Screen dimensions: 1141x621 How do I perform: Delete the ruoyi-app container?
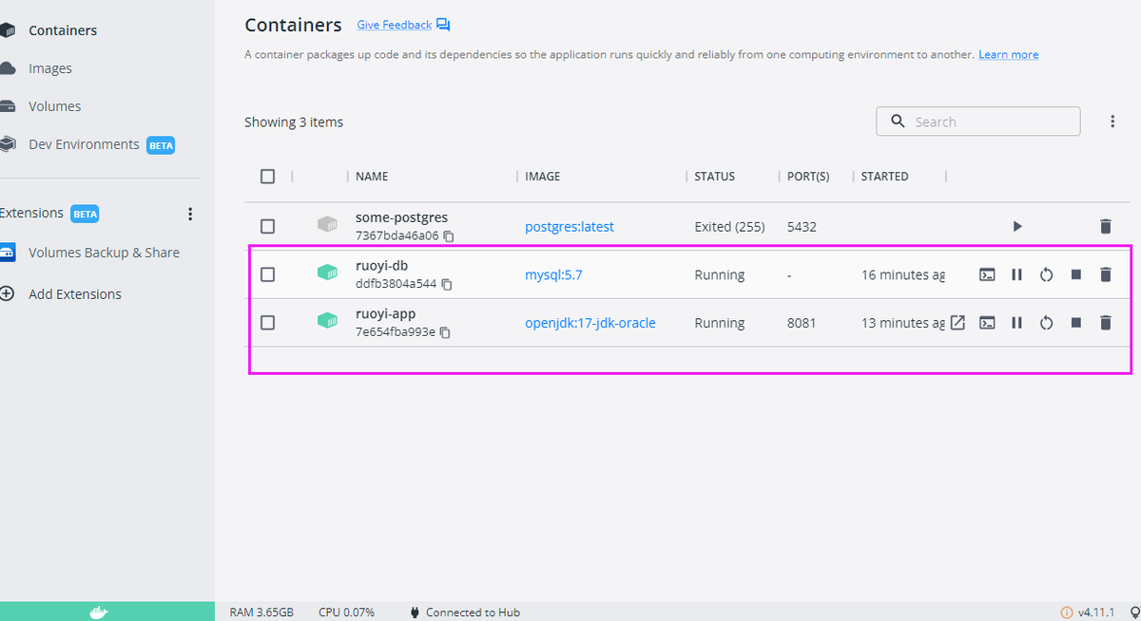pos(1105,323)
